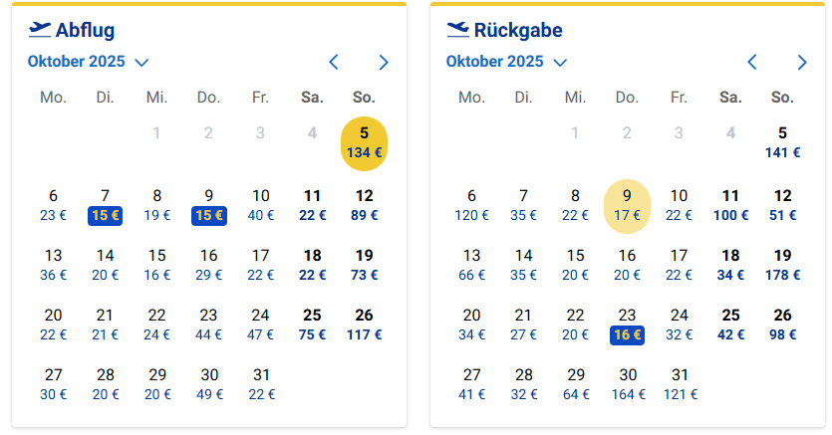Choose October 9 departure priced 15 €

click(x=209, y=205)
